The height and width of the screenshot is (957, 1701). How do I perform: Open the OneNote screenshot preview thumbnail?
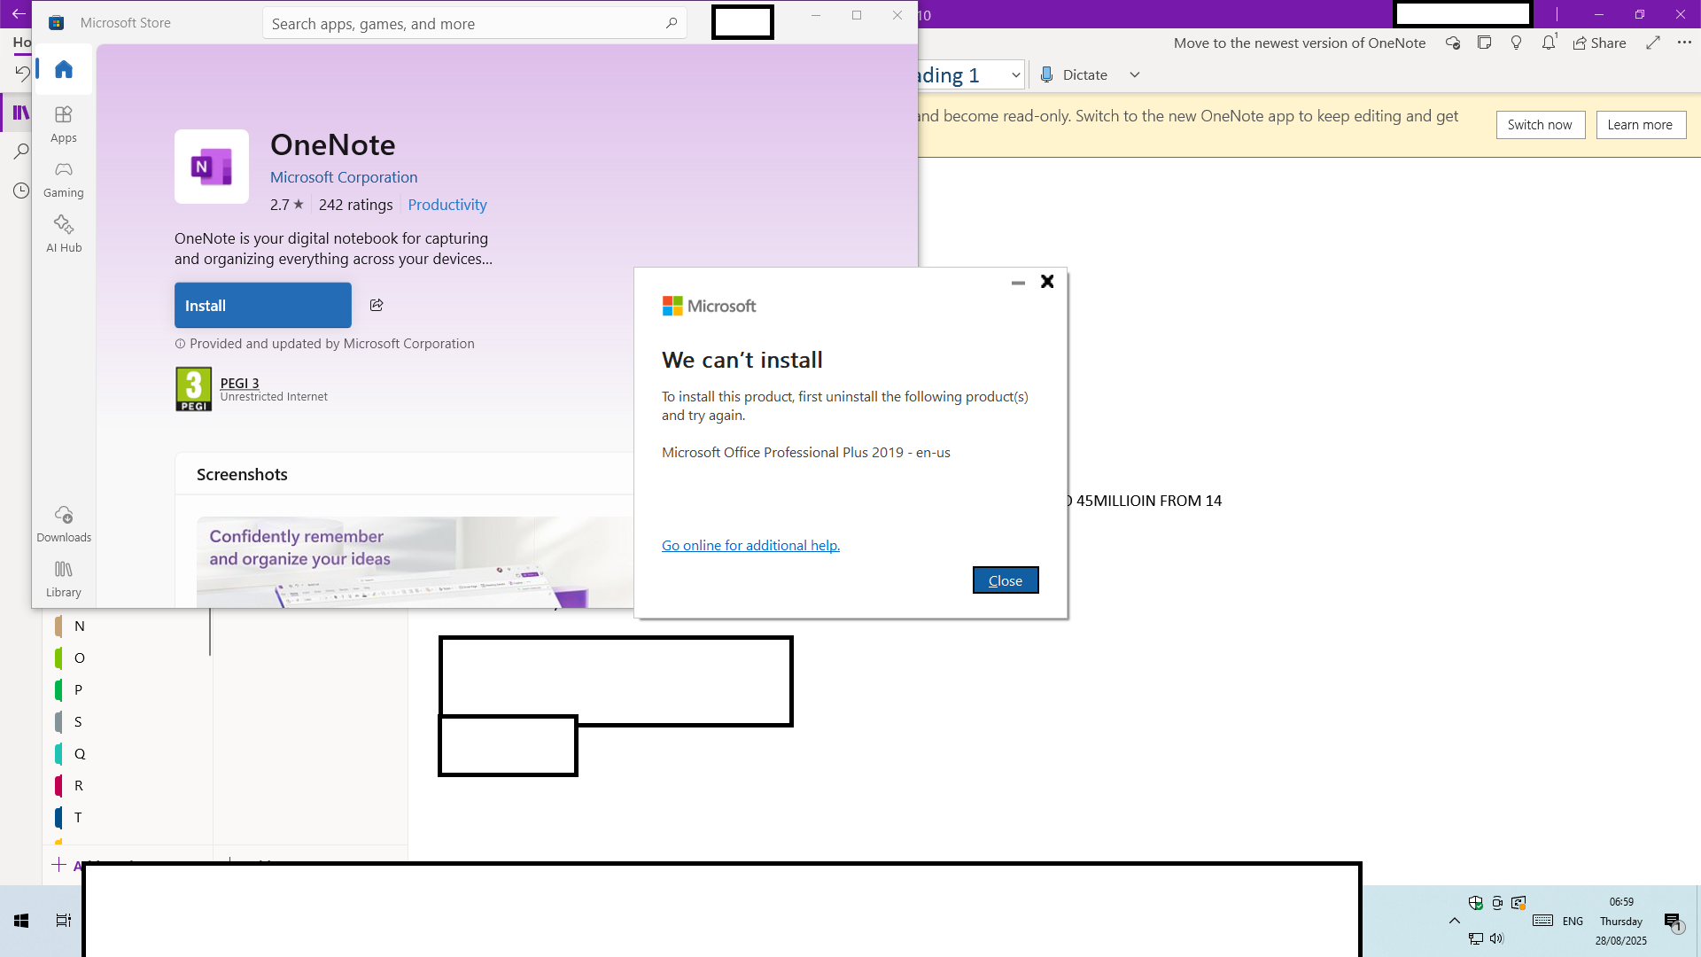point(415,562)
